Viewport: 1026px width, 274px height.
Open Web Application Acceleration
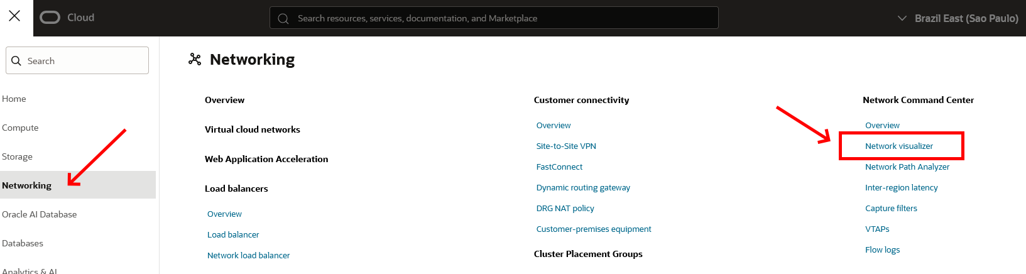(266, 159)
